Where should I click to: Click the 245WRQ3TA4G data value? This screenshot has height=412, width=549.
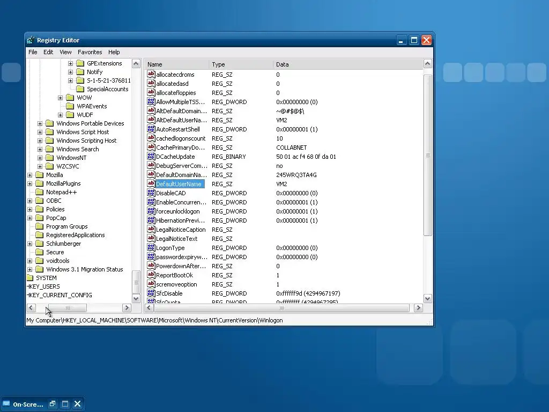coord(296,175)
